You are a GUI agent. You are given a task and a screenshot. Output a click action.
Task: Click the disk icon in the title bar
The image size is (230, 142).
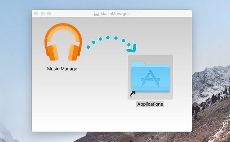click(x=97, y=14)
